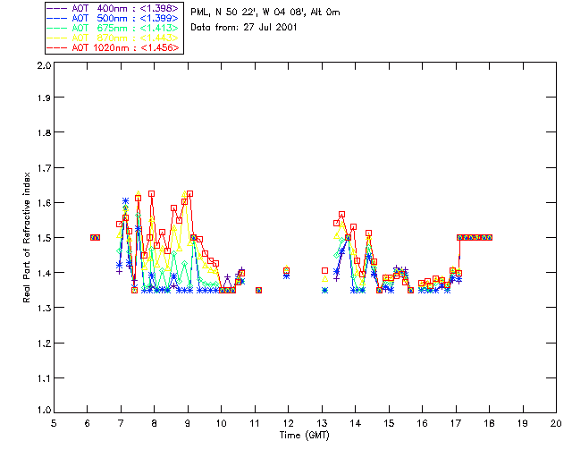Image resolution: width=572 pixels, height=458 pixels.
Task: Click the 'Data from: 27 Jul 2001' caption
Action: click(244, 27)
